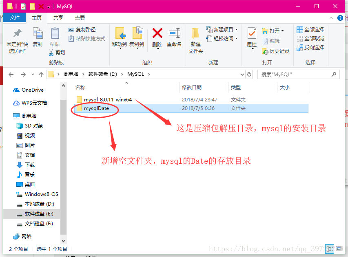Viewport: 348px width, 257px height.
Task: Open Explorer help icon
Action: click(340, 18)
